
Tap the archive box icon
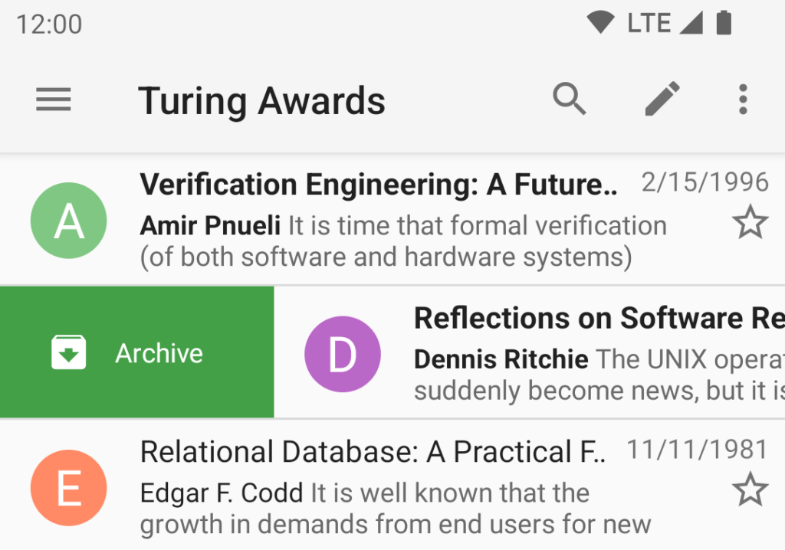tap(69, 353)
